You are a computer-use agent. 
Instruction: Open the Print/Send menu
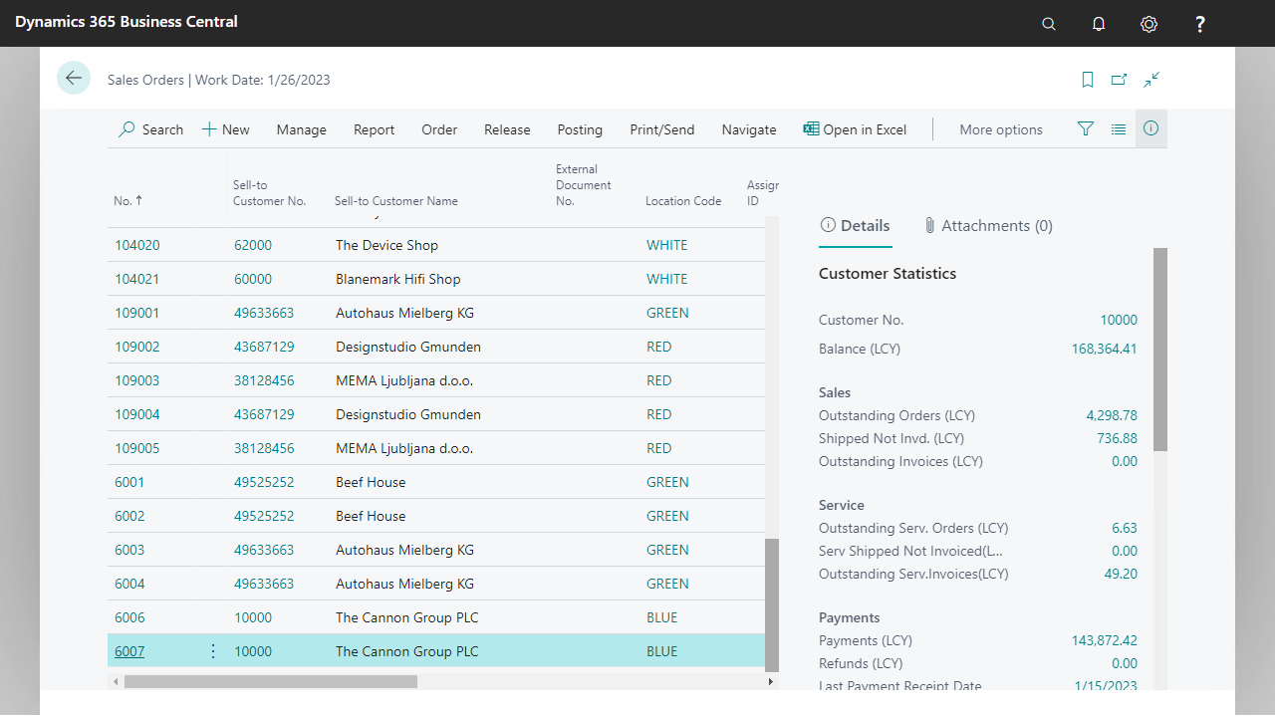(x=662, y=129)
